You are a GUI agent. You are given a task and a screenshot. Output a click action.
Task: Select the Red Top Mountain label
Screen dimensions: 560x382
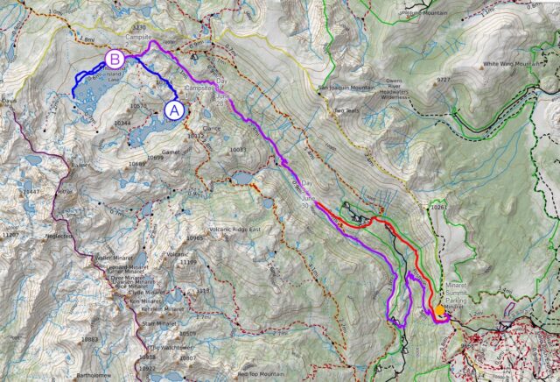(x=261, y=374)
